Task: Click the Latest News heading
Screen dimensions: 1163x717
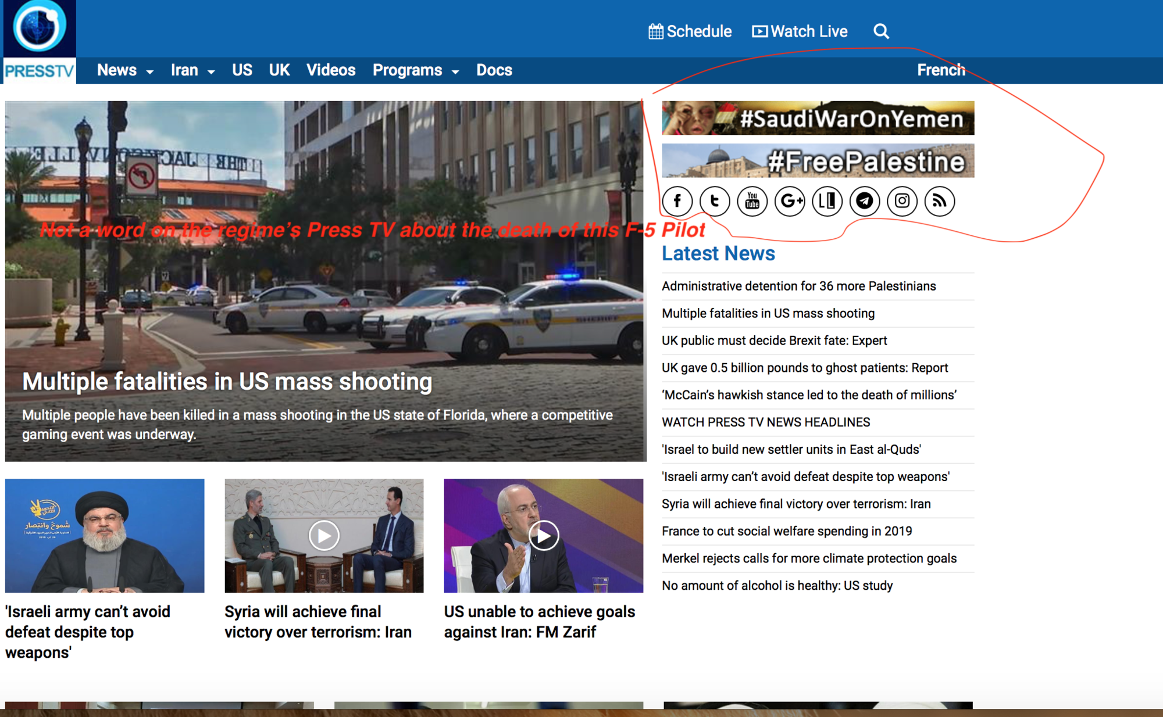Action: pyautogui.click(x=718, y=254)
